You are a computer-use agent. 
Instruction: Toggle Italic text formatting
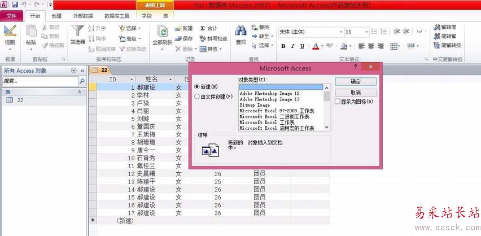(x=292, y=46)
